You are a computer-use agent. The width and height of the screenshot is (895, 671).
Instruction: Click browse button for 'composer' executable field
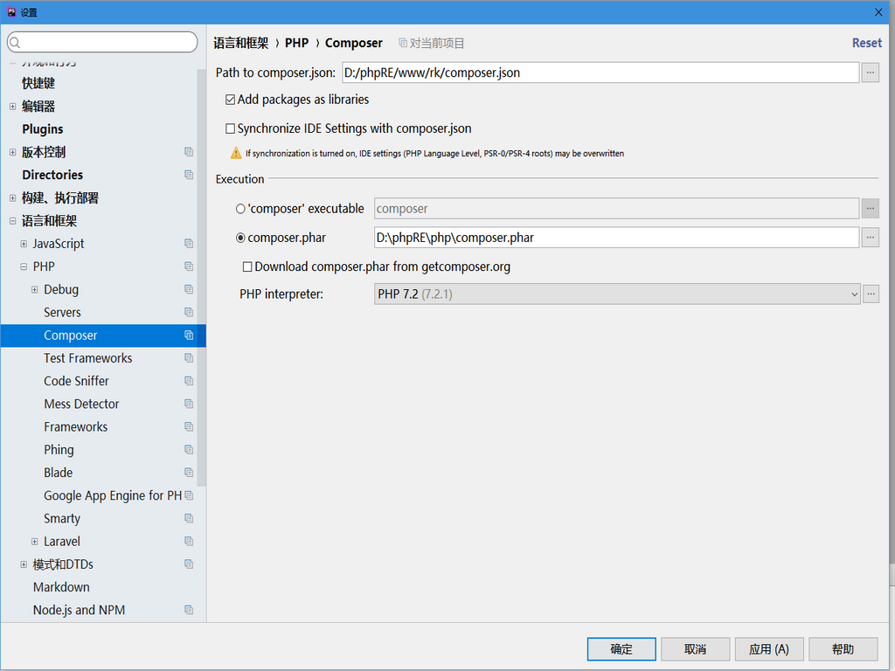(x=870, y=208)
